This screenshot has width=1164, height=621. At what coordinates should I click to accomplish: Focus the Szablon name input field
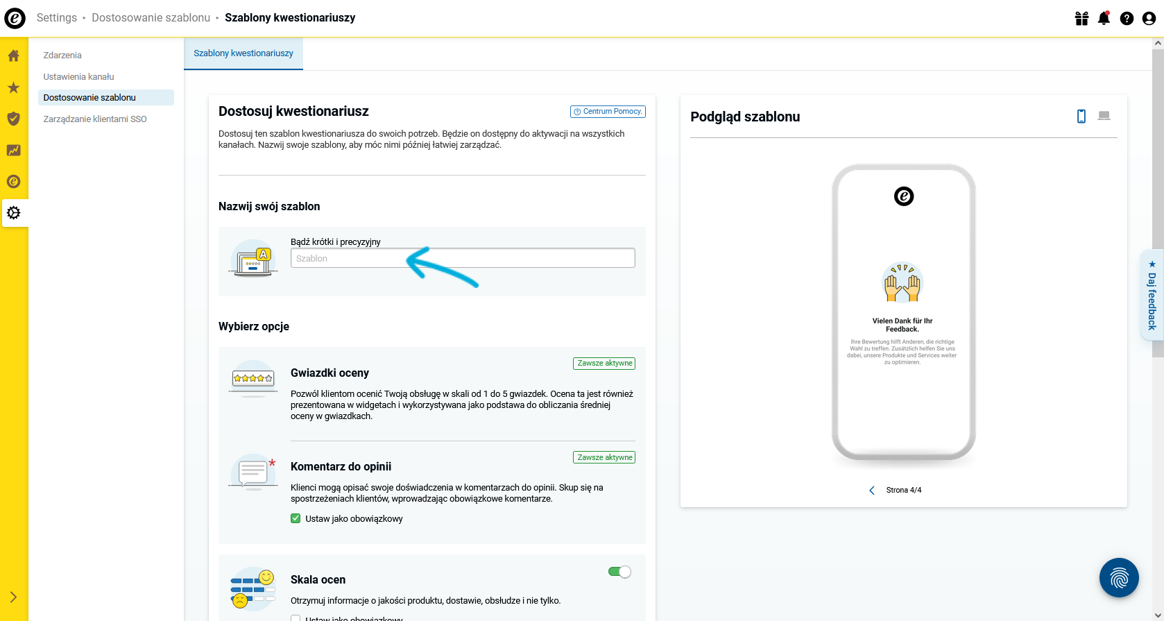click(463, 258)
